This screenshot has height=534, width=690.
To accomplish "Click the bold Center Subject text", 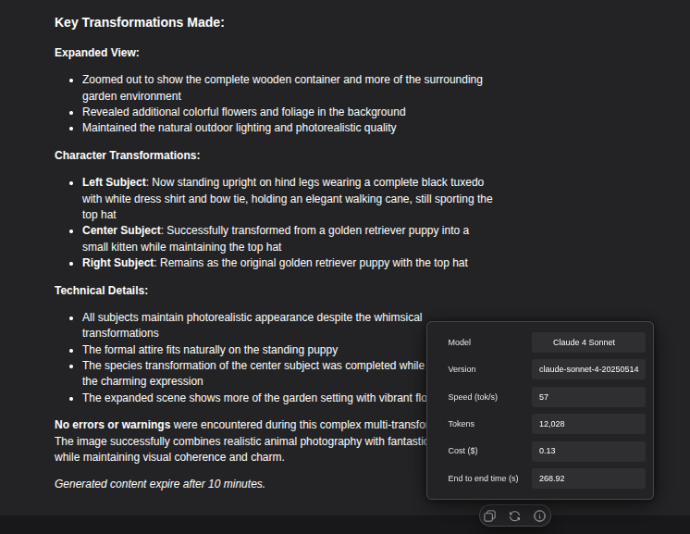I will (x=122, y=230).
